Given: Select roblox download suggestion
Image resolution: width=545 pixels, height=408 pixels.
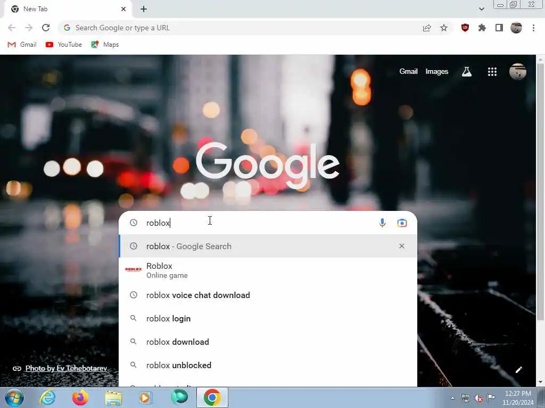Looking at the screenshot, I should pyautogui.click(x=268, y=342).
